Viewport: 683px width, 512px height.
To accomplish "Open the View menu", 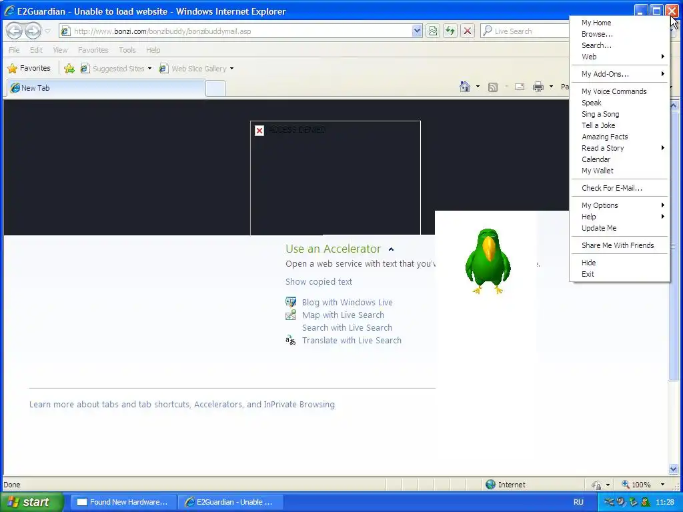I will (60, 50).
